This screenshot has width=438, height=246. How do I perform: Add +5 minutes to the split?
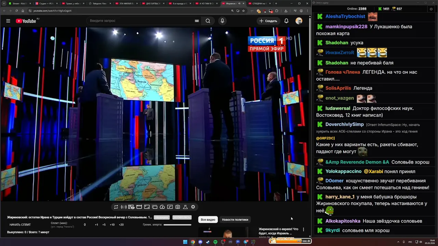(104, 225)
